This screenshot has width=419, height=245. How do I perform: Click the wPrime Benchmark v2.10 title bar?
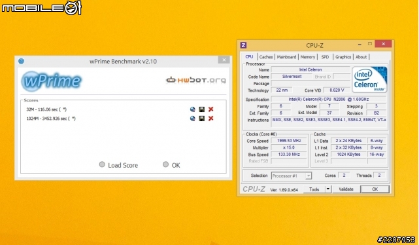123,62
